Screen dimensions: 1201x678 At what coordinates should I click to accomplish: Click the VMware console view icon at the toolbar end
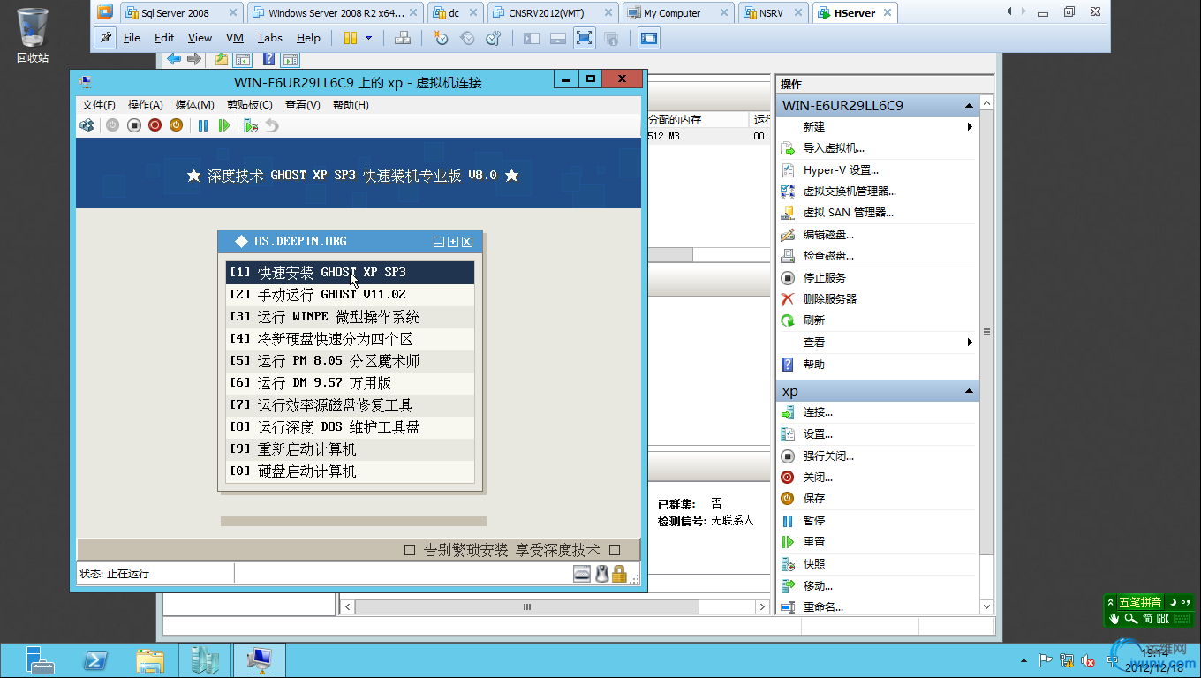(649, 38)
